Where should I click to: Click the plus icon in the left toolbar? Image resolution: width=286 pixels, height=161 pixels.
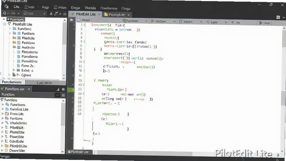[51, 14]
